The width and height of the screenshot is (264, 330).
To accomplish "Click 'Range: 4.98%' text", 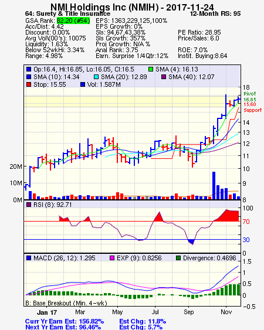I will [x=44, y=56].
